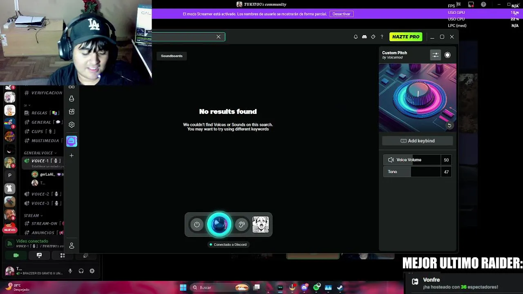This screenshot has height=294, width=523.
Task: Join the VOICE-2 voice channel
Action: pos(43,194)
